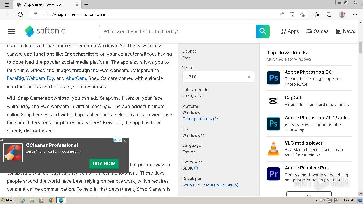363x204 pixels.
Task: Open Adobe Premiere Pro title
Action: coord(306,168)
